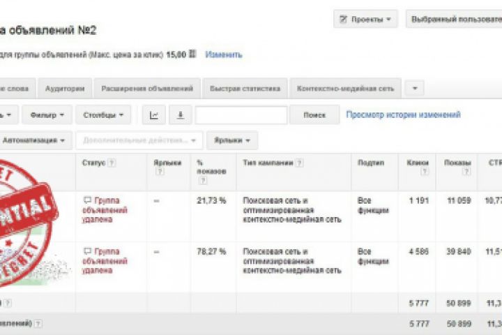Click the Клики column header
The height and width of the screenshot is (335, 502).
418,163
